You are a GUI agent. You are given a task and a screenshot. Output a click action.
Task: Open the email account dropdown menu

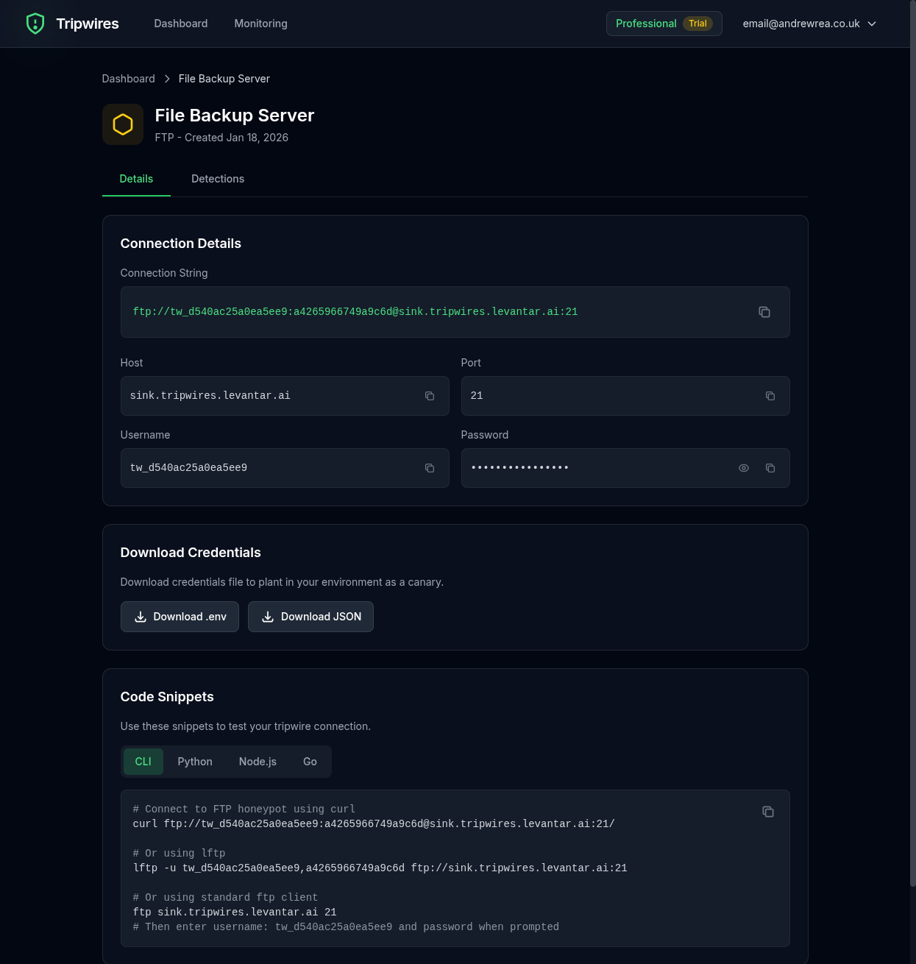pyautogui.click(x=809, y=24)
